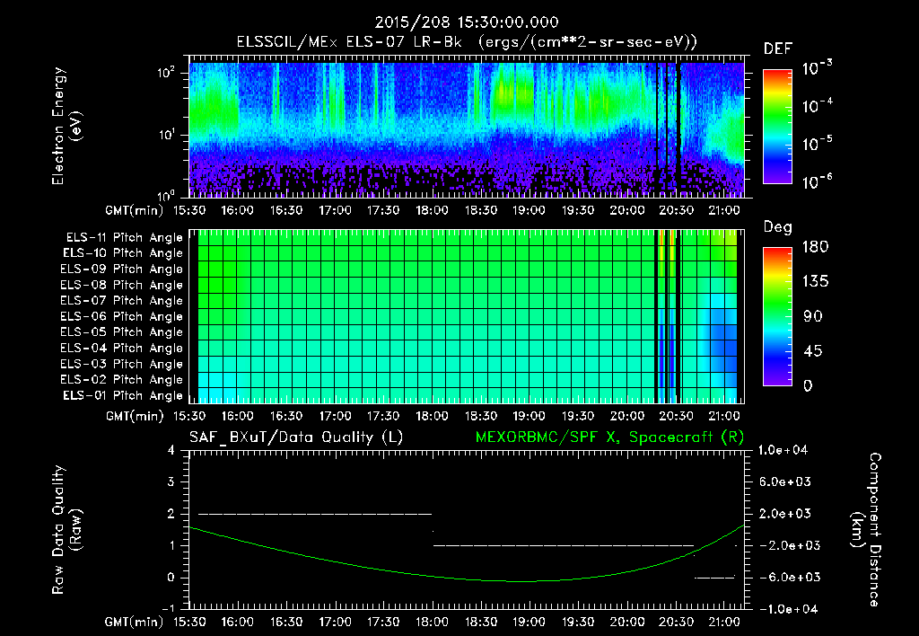Viewport: 919px width, 636px height.
Task: Click 21:00 tick under the pitch angle panel
Action: tap(724, 417)
